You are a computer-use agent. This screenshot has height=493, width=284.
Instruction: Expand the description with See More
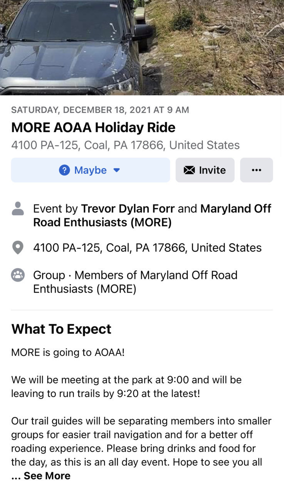click(x=47, y=476)
